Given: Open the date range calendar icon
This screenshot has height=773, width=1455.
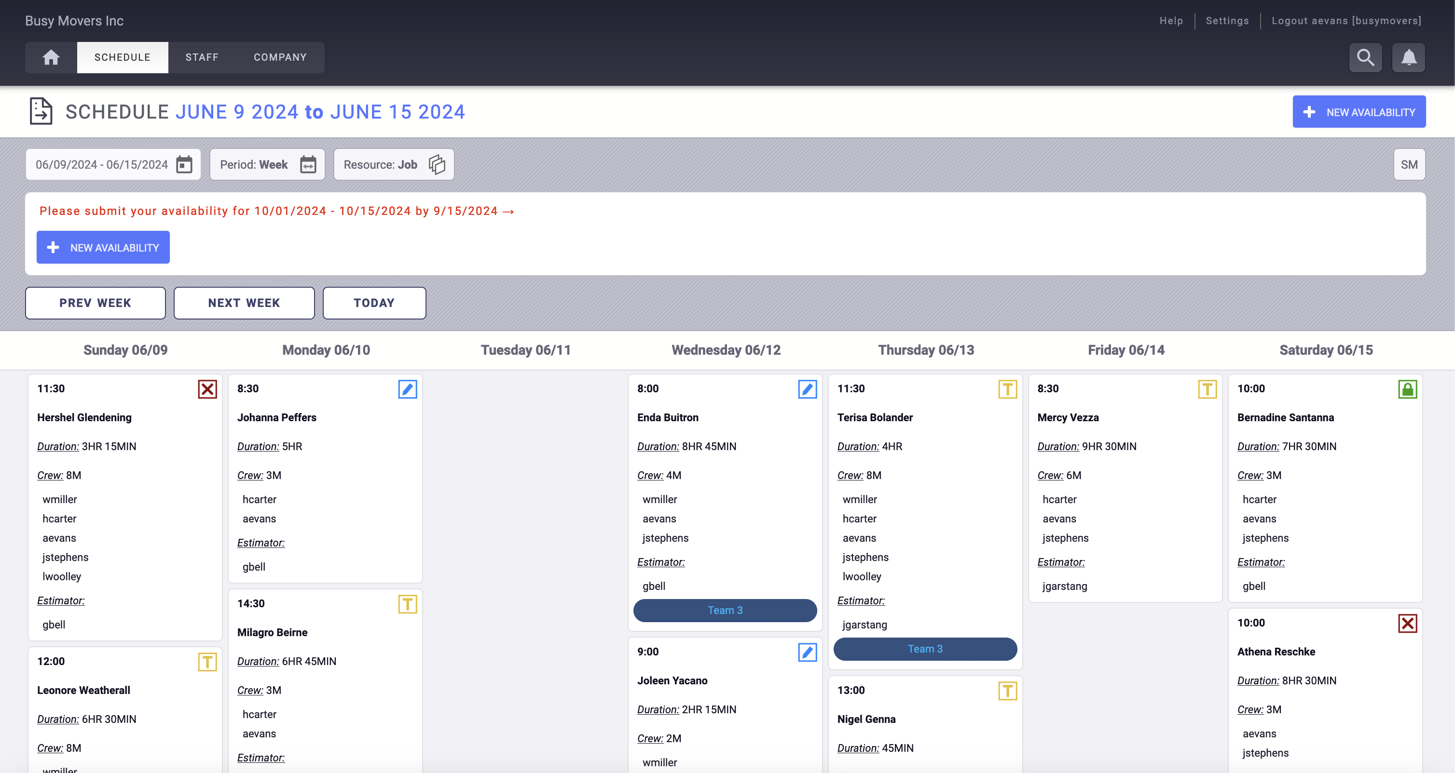Looking at the screenshot, I should (x=184, y=164).
